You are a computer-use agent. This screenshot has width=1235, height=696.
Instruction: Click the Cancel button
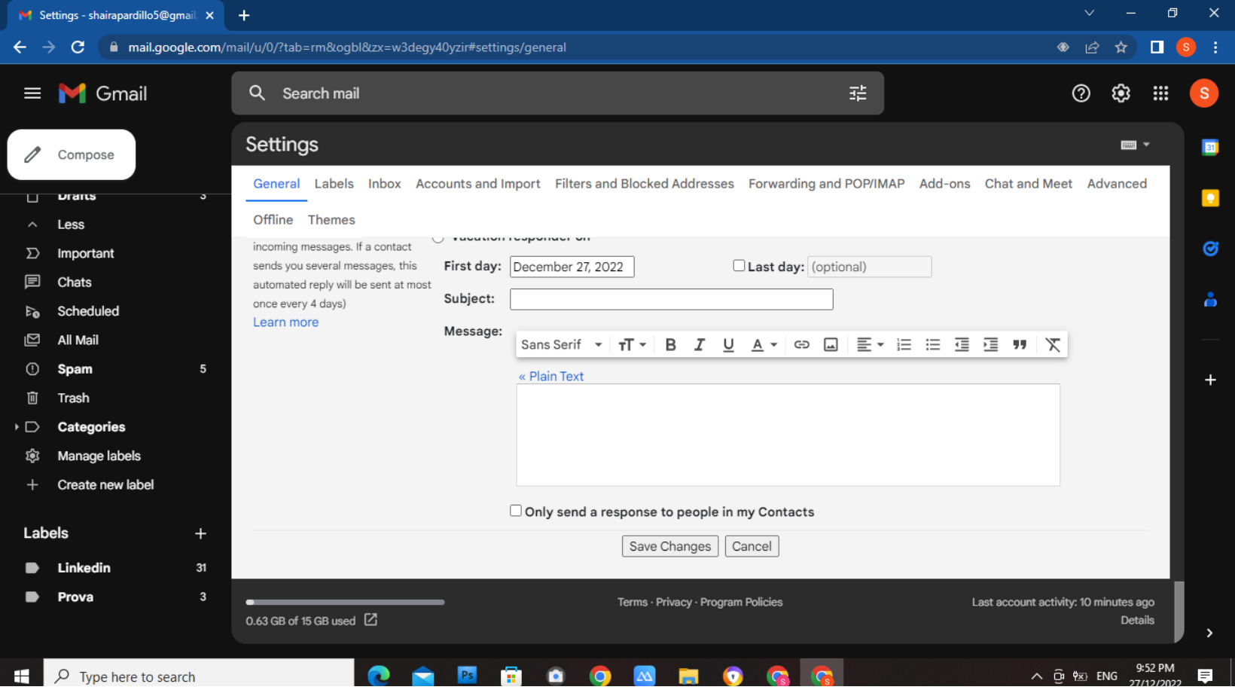[752, 546]
